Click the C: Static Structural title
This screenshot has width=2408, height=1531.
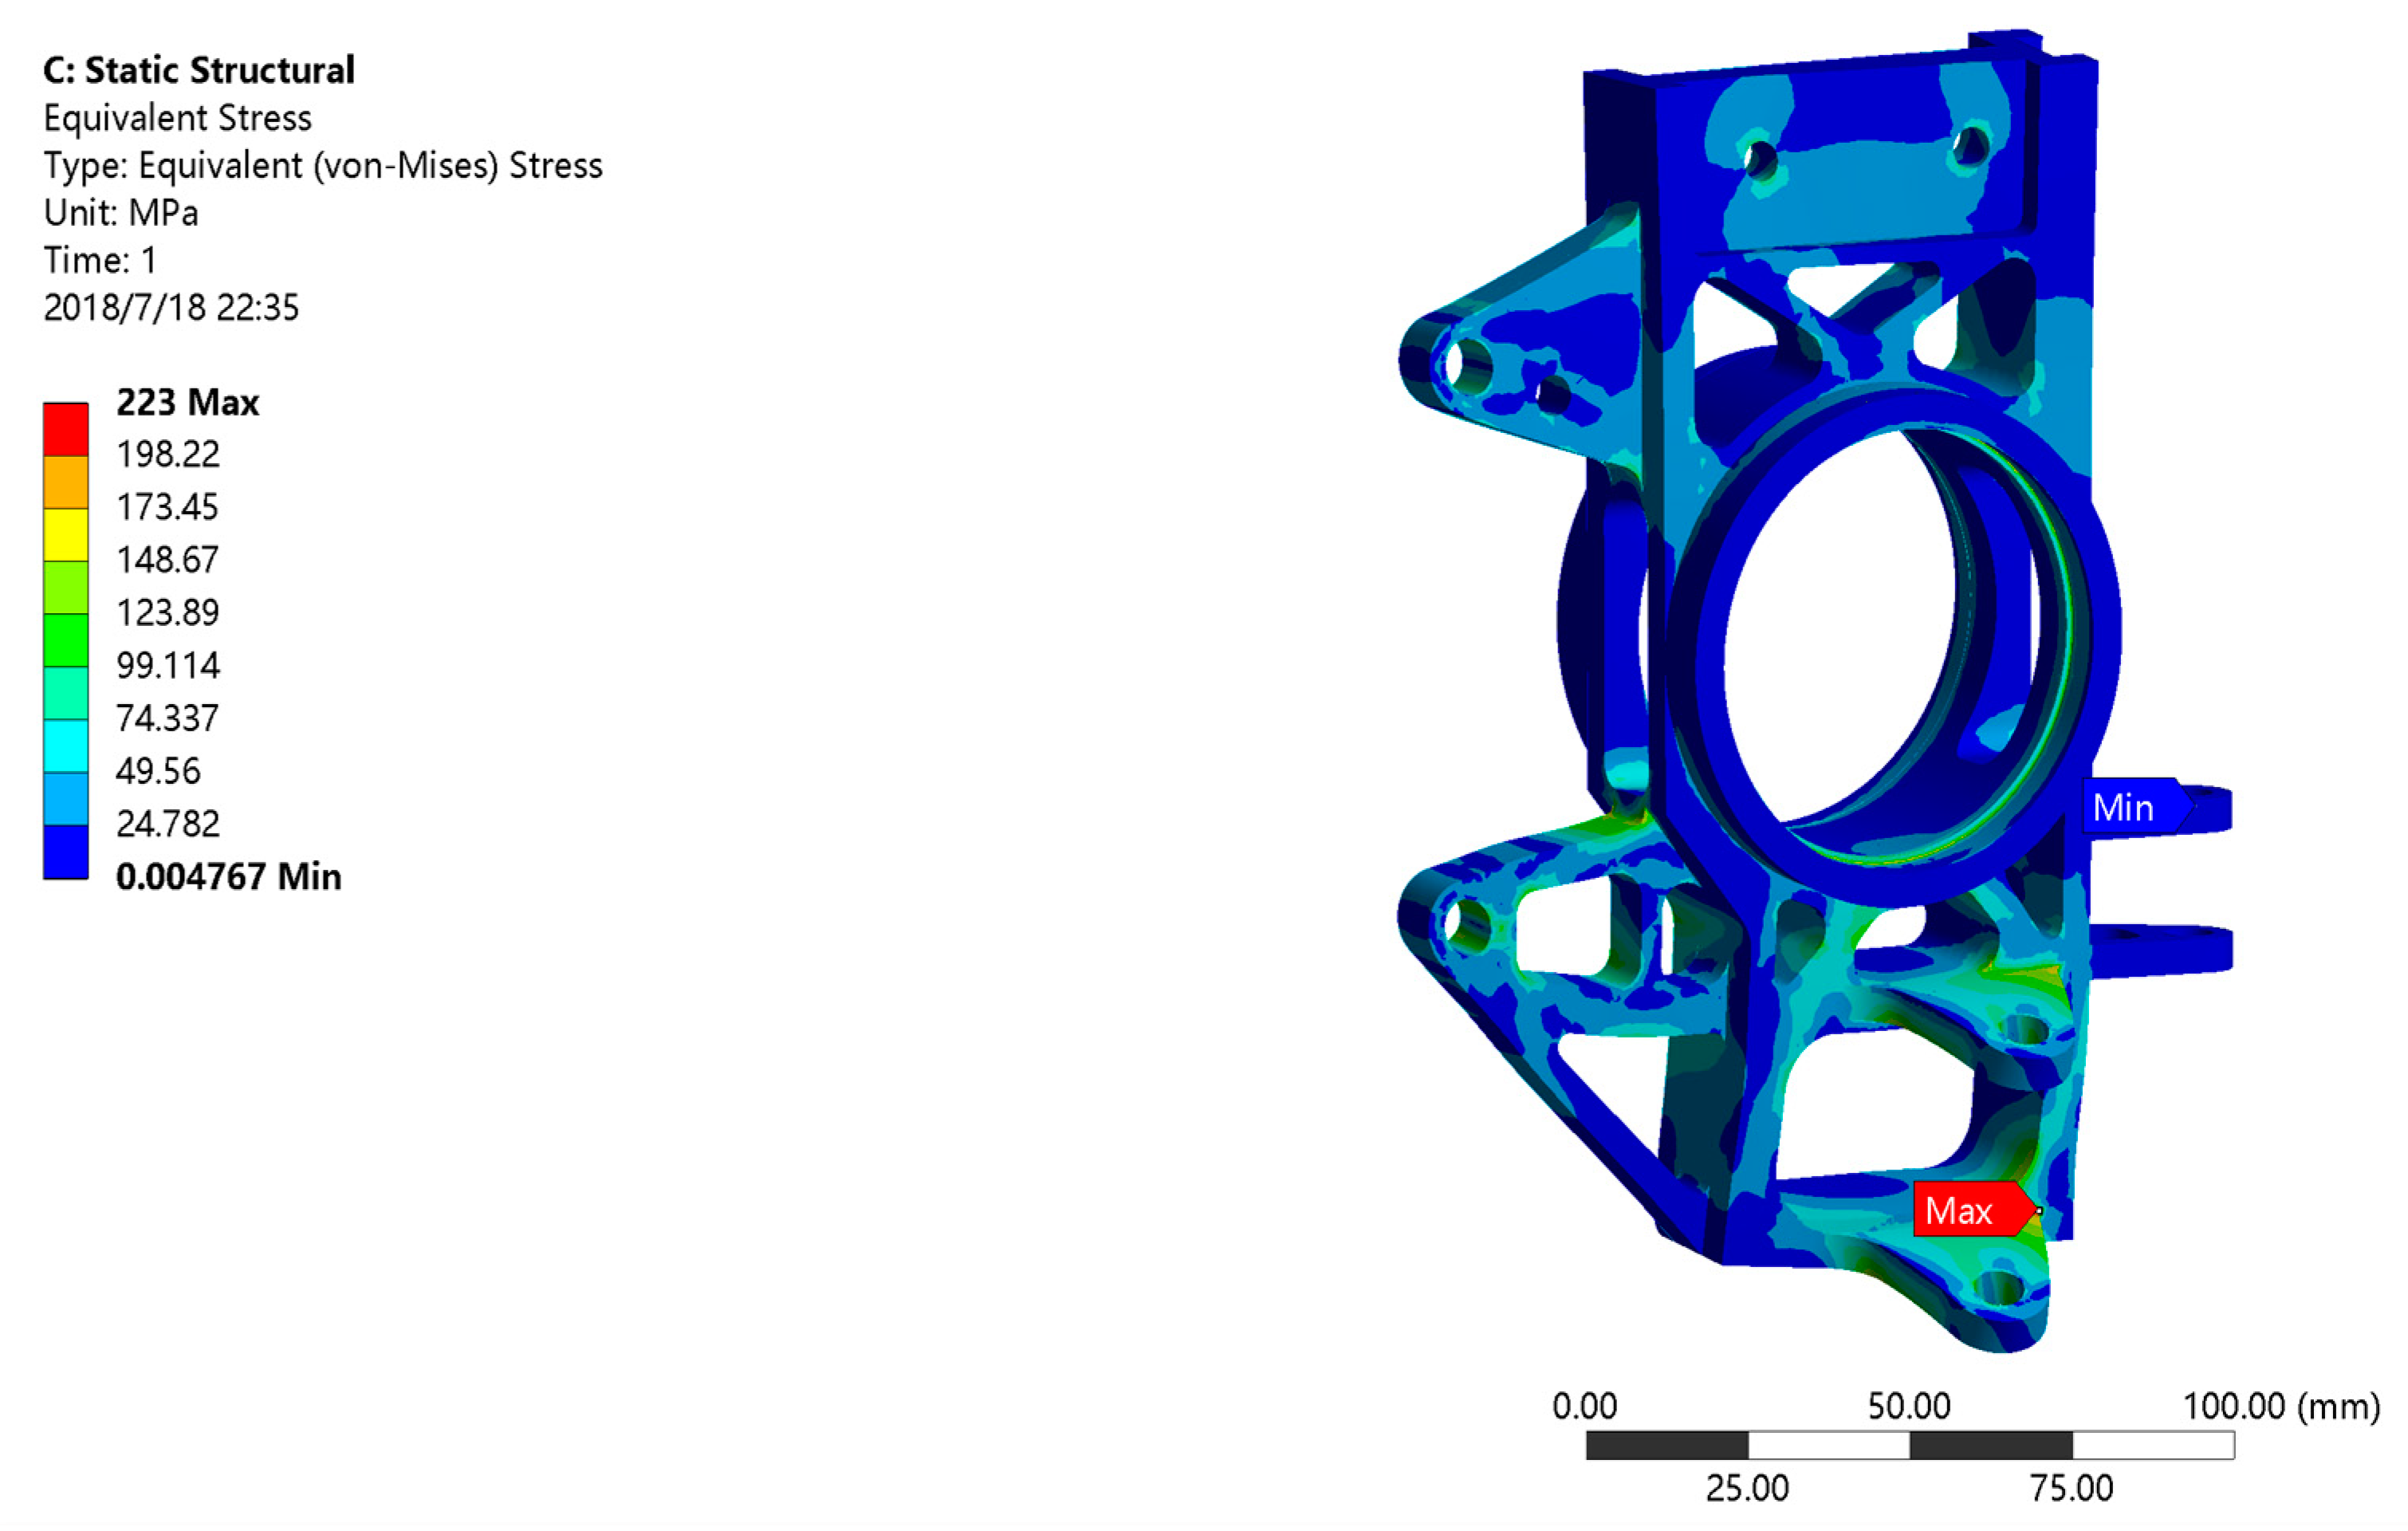pos(198,70)
